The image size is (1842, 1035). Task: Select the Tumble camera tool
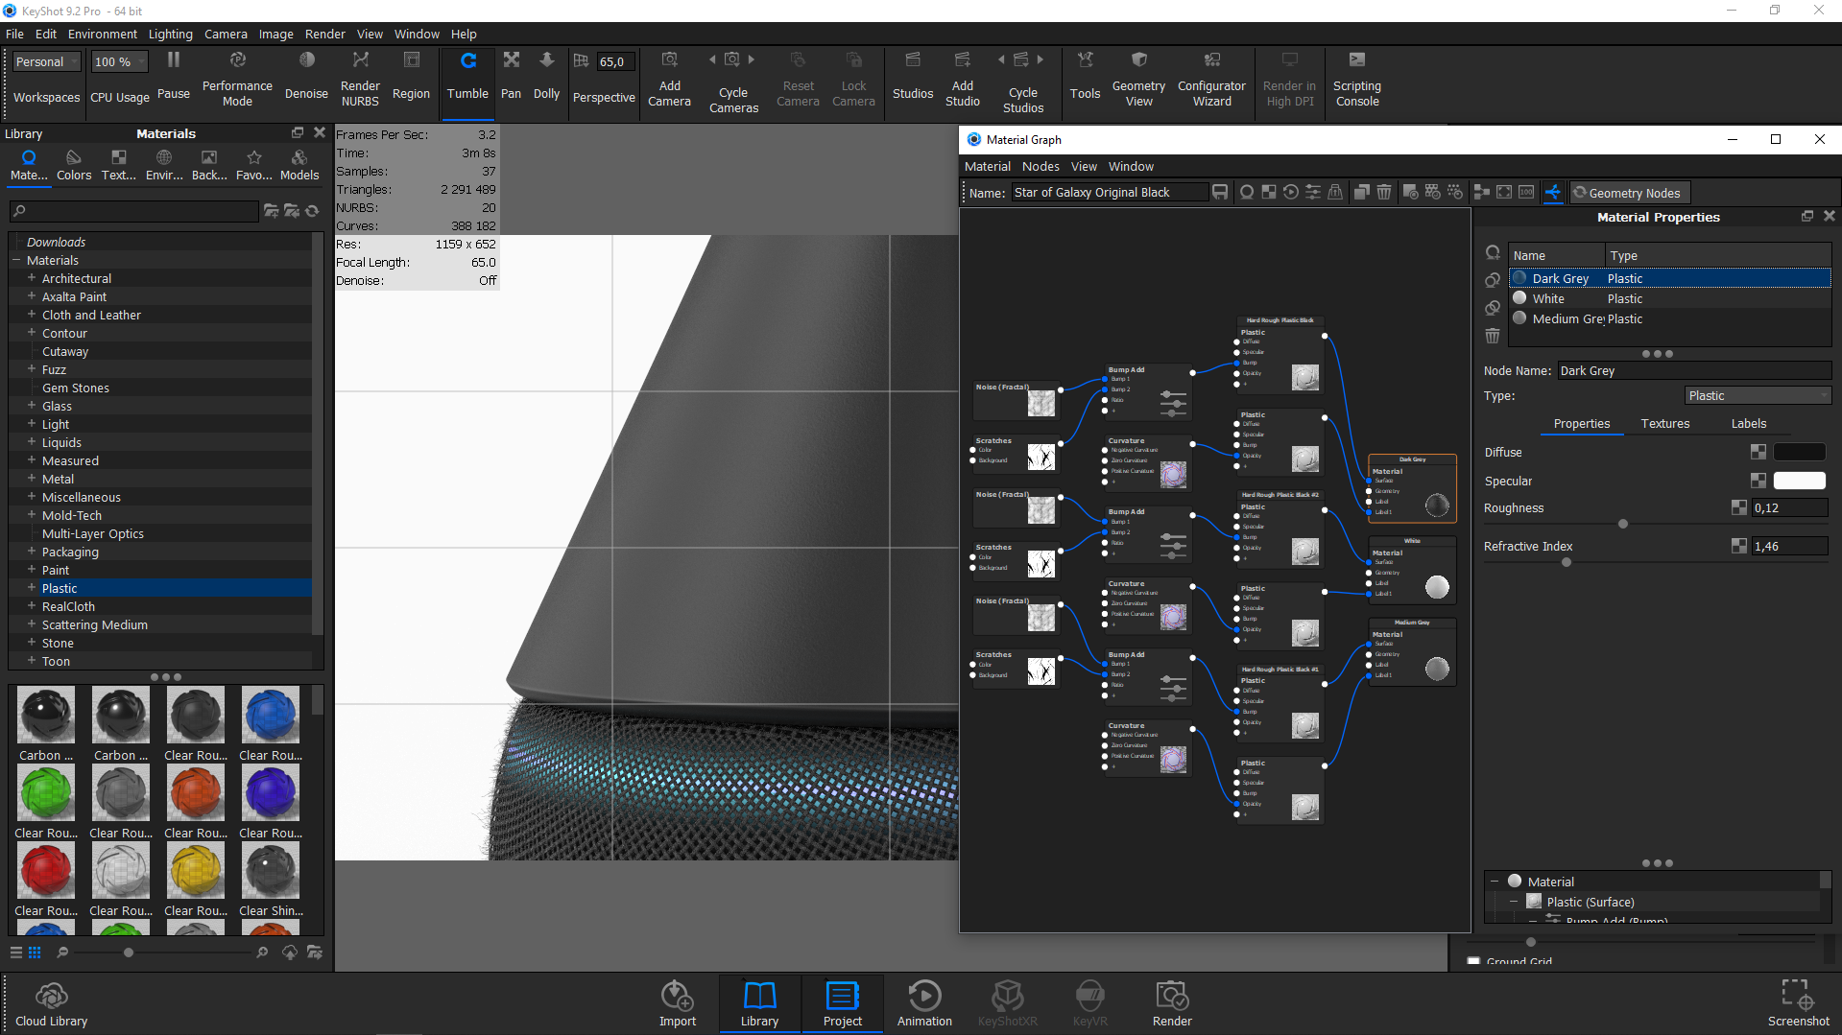click(467, 82)
